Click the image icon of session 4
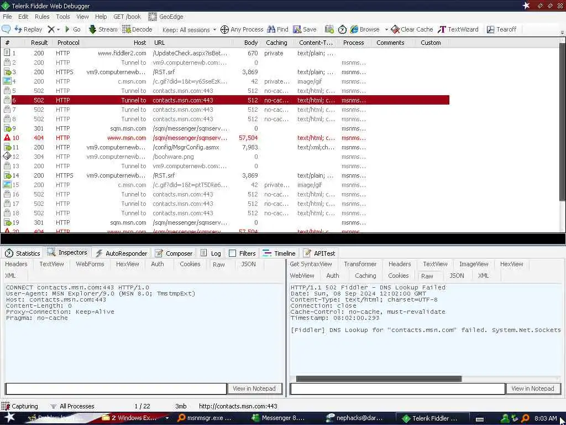This screenshot has width=566, height=425. (x=7, y=81)
